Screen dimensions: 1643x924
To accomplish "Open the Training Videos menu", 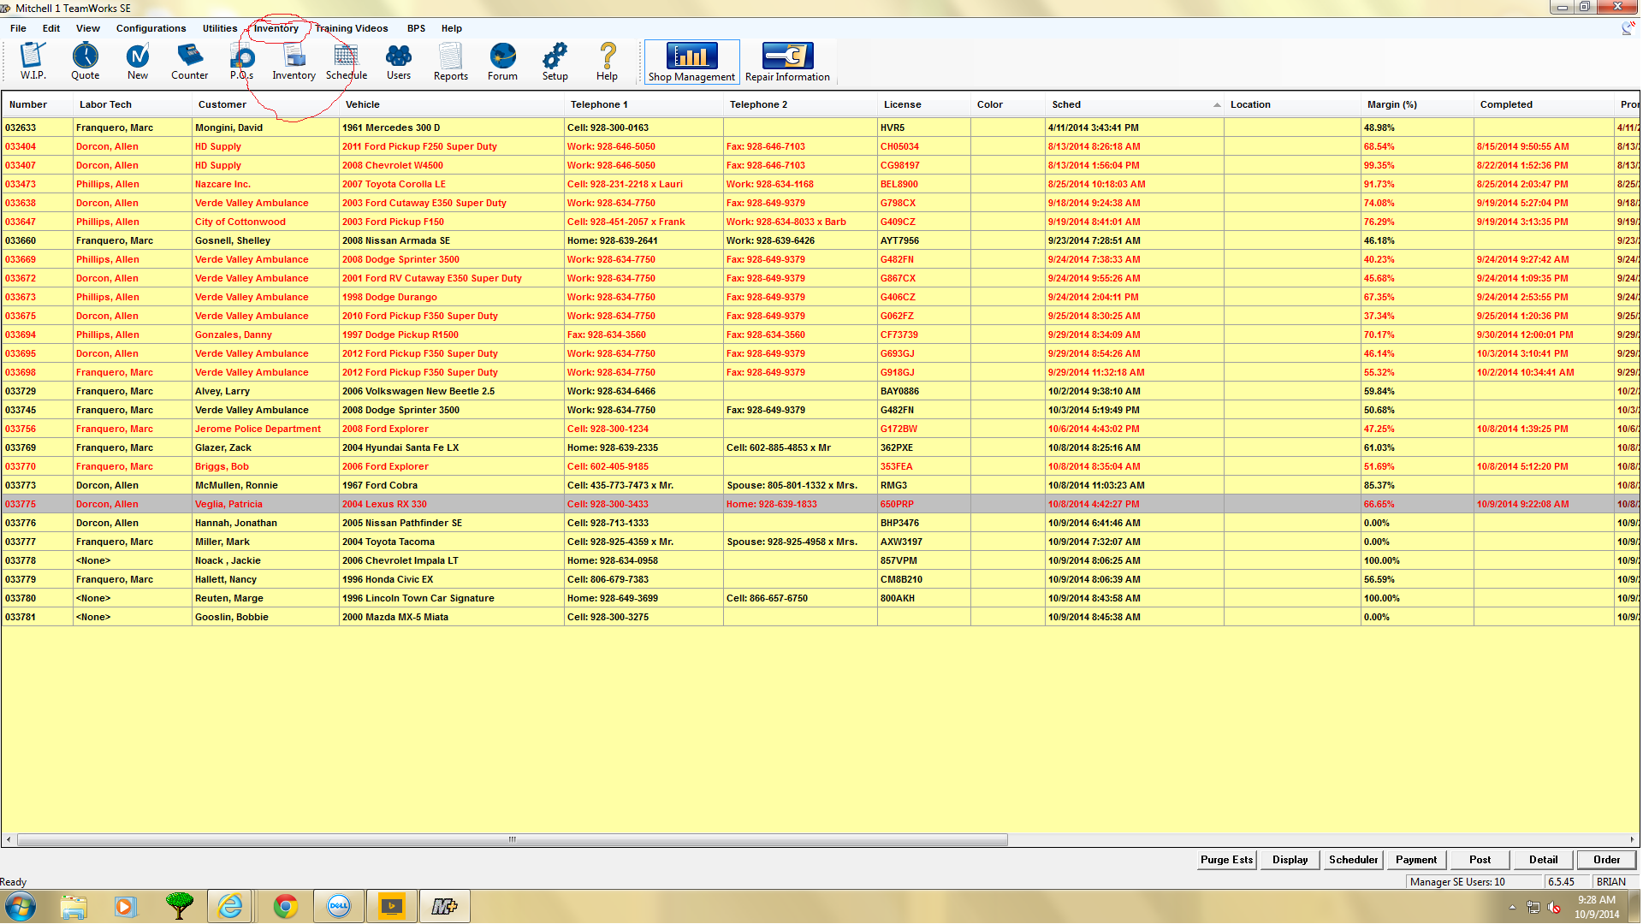I will (x=352, y=28).
